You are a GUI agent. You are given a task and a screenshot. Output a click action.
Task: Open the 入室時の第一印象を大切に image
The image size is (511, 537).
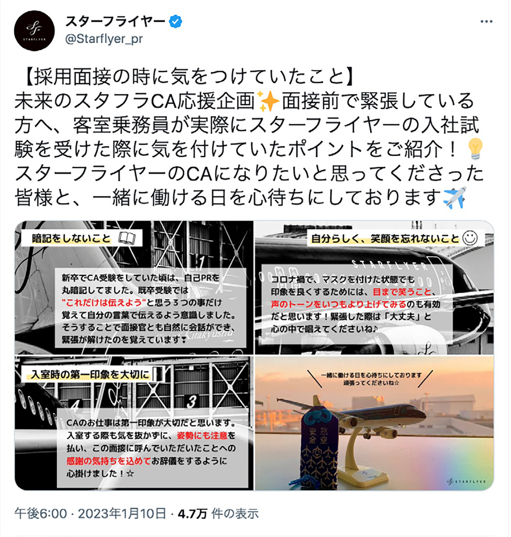pyautogui.click(x=134, y=423)
